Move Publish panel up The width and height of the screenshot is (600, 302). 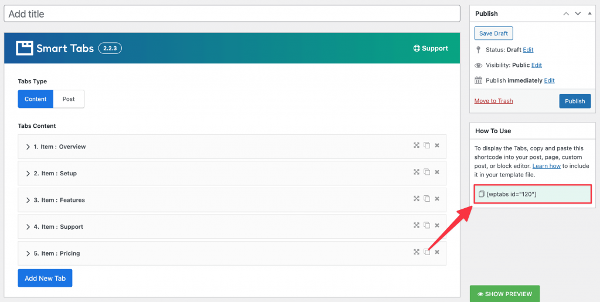(x=566, y=13)
